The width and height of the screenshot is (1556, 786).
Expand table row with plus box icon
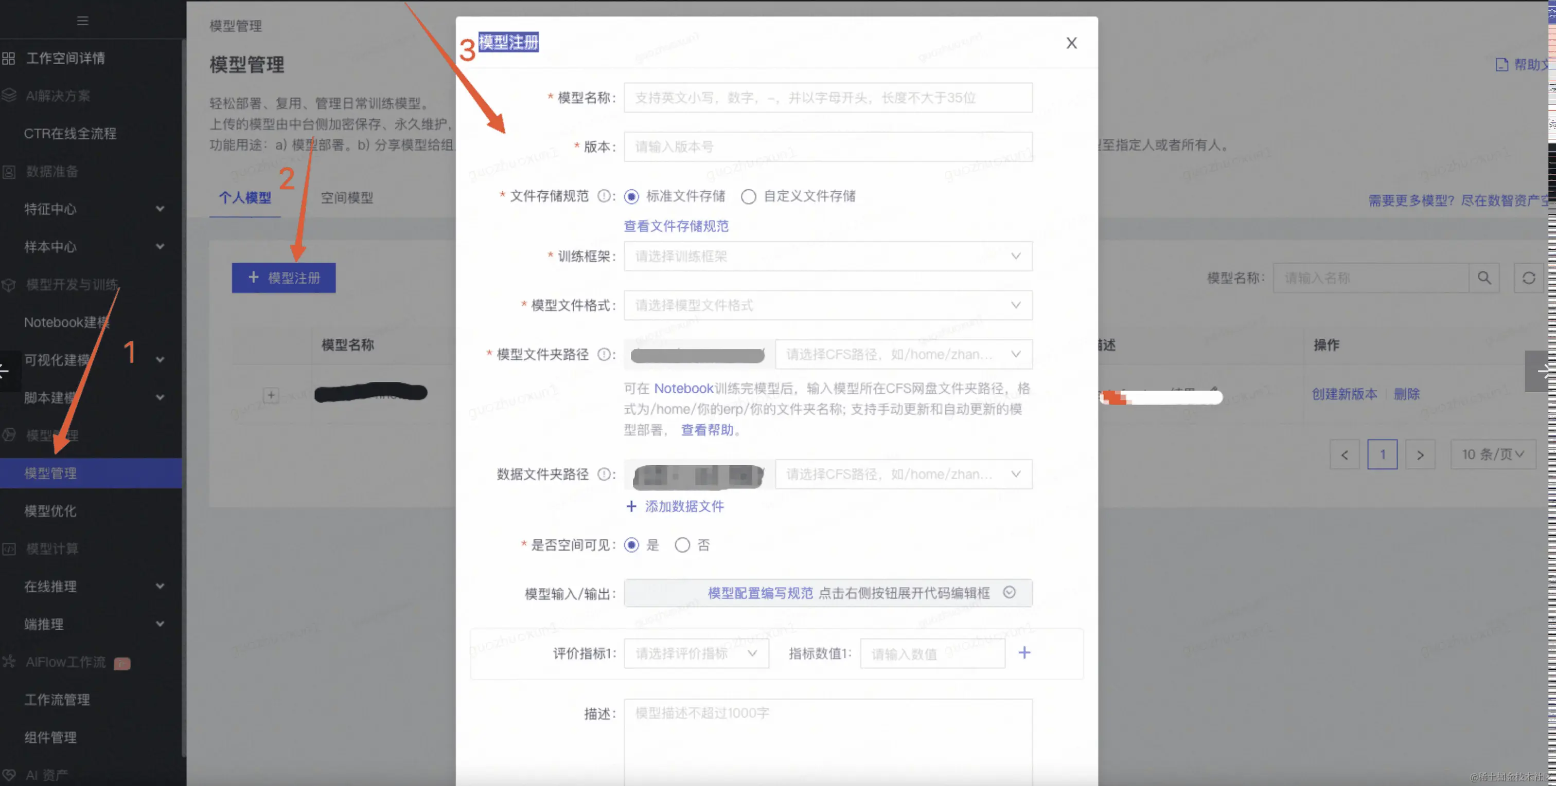point(271,395)
